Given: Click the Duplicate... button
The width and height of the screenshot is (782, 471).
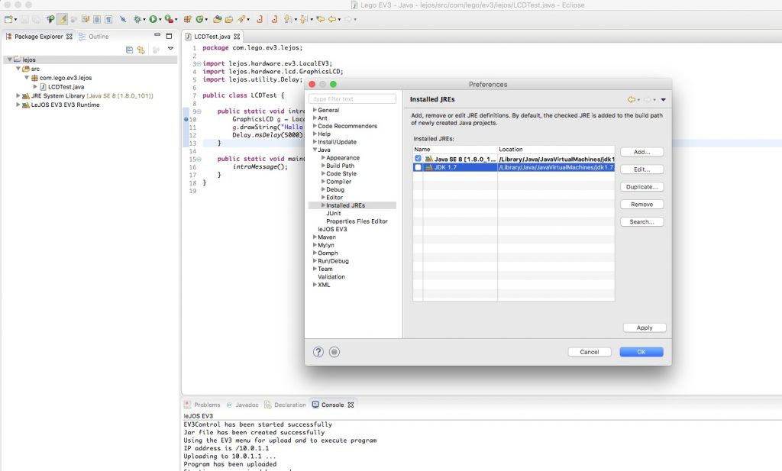Looking at the screenshot, I should [x=641, y=187].
